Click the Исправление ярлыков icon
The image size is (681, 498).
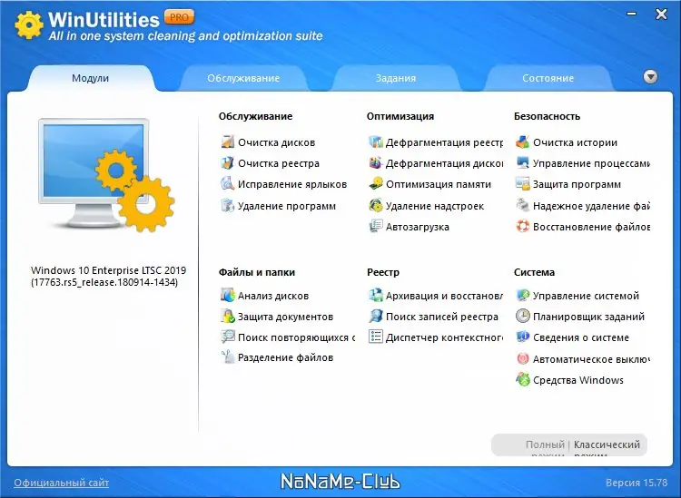(227, 183)
